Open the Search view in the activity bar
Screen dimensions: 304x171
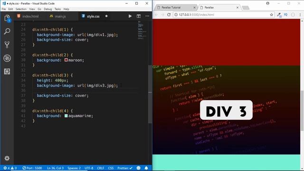coord(7,31)
